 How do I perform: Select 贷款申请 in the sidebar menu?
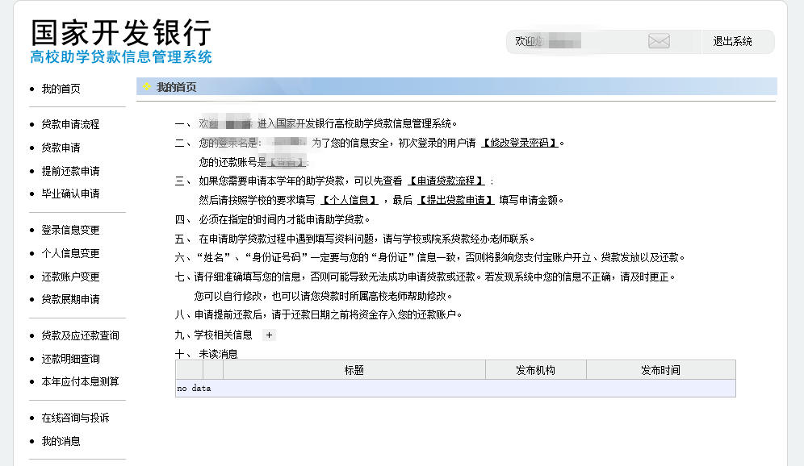click(61, 148)
